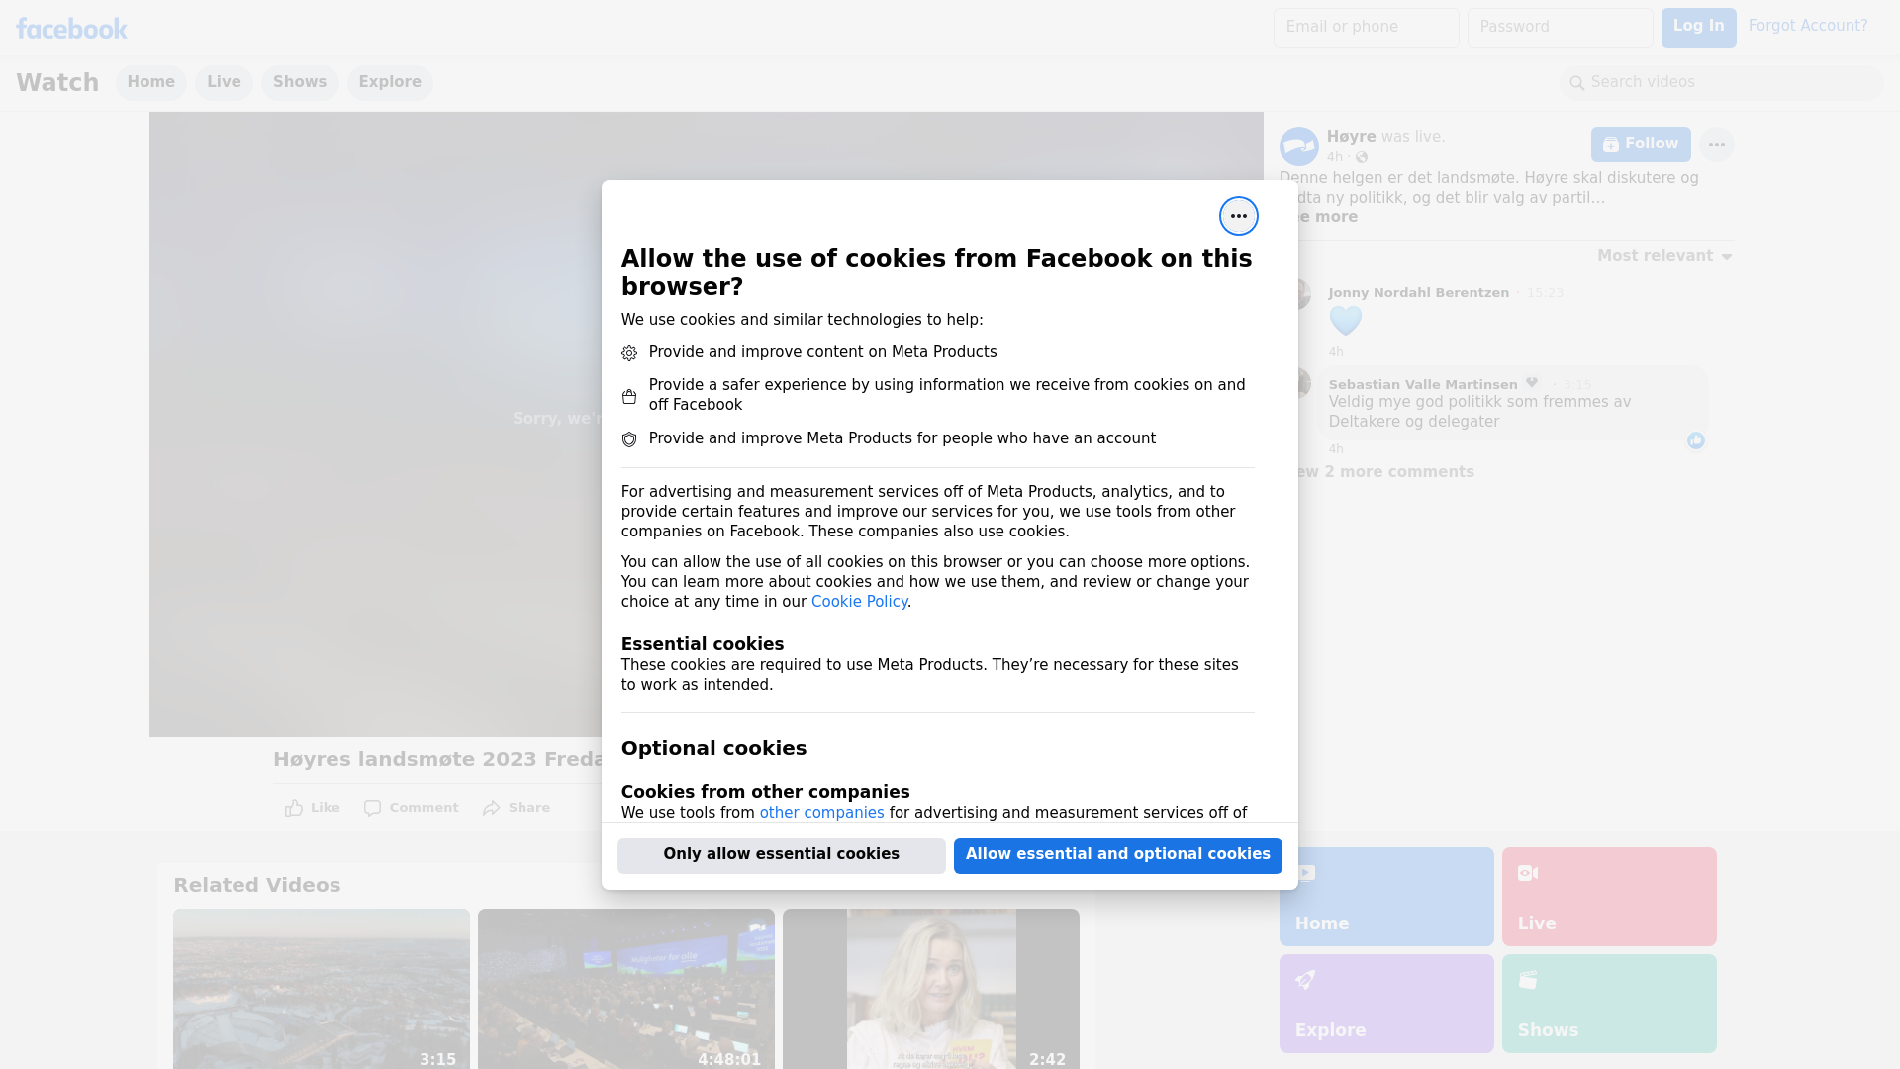
Task: Click the top fan badge icon
Action: coord(1532,383)
